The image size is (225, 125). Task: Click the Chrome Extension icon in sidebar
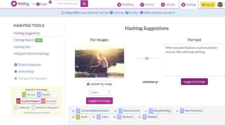16,65
